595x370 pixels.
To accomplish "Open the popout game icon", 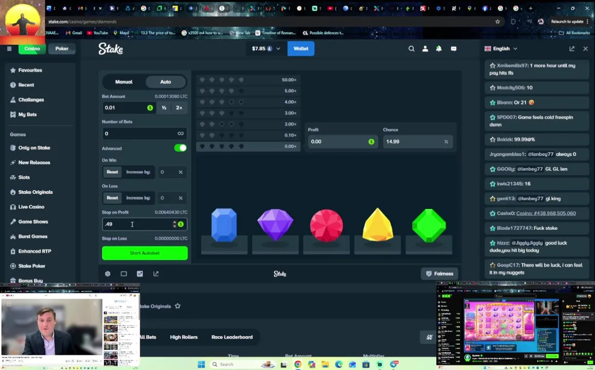I will [156, 274].
